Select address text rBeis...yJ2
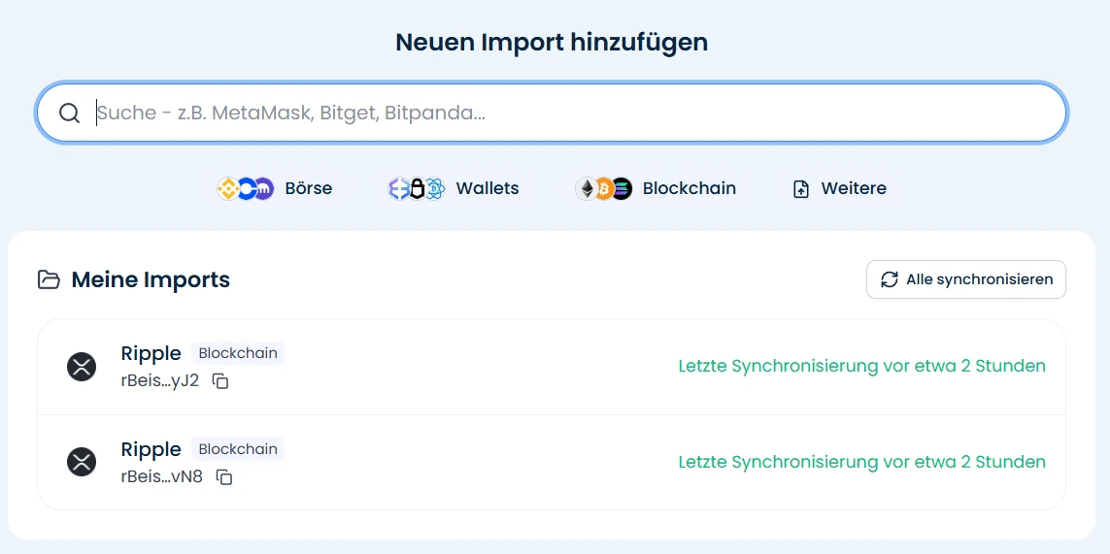The width and height of the screenshot is (1110, 554). (x=160, y=381)
